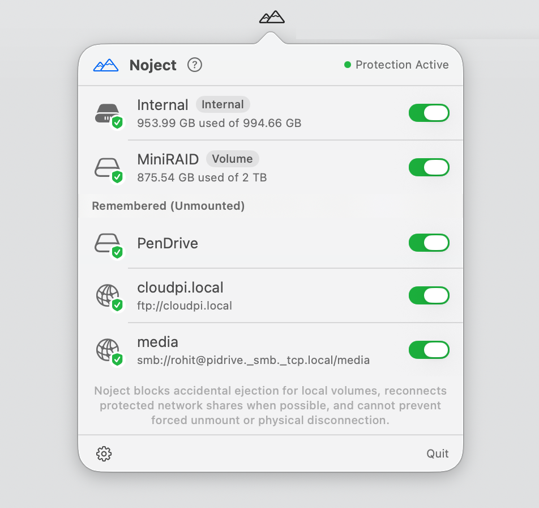Viewport: 539px width, 508px height.
Task: Select the cloudpi.local entry name
Action: coord(180,287)
